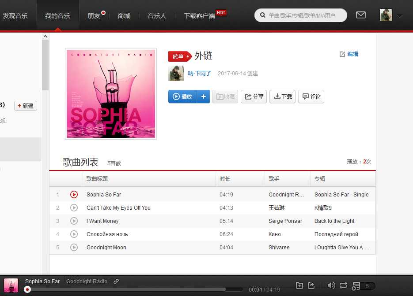Viewport: 413px width, 296px height.
Task: Click the creator avatar beside playlist name
Action: (x=176, y=73)
